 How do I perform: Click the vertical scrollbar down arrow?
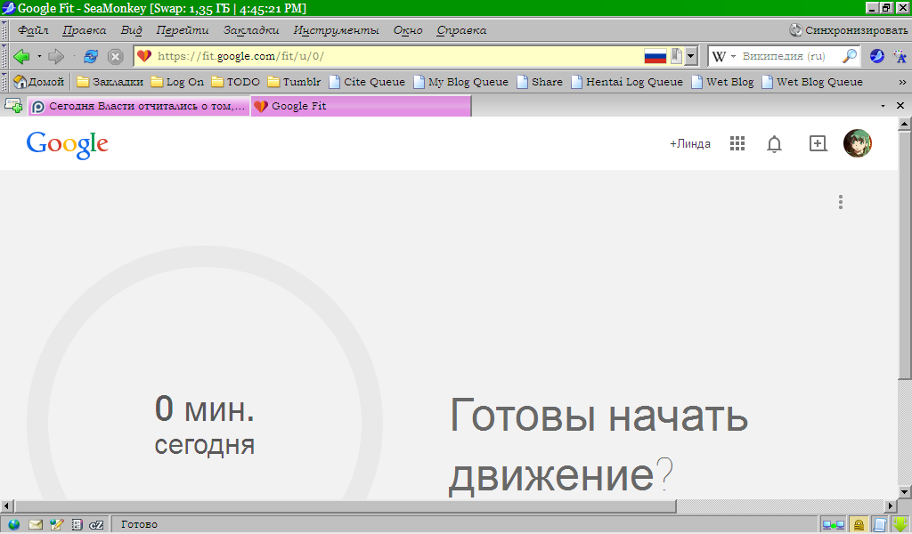click(905, 492)
